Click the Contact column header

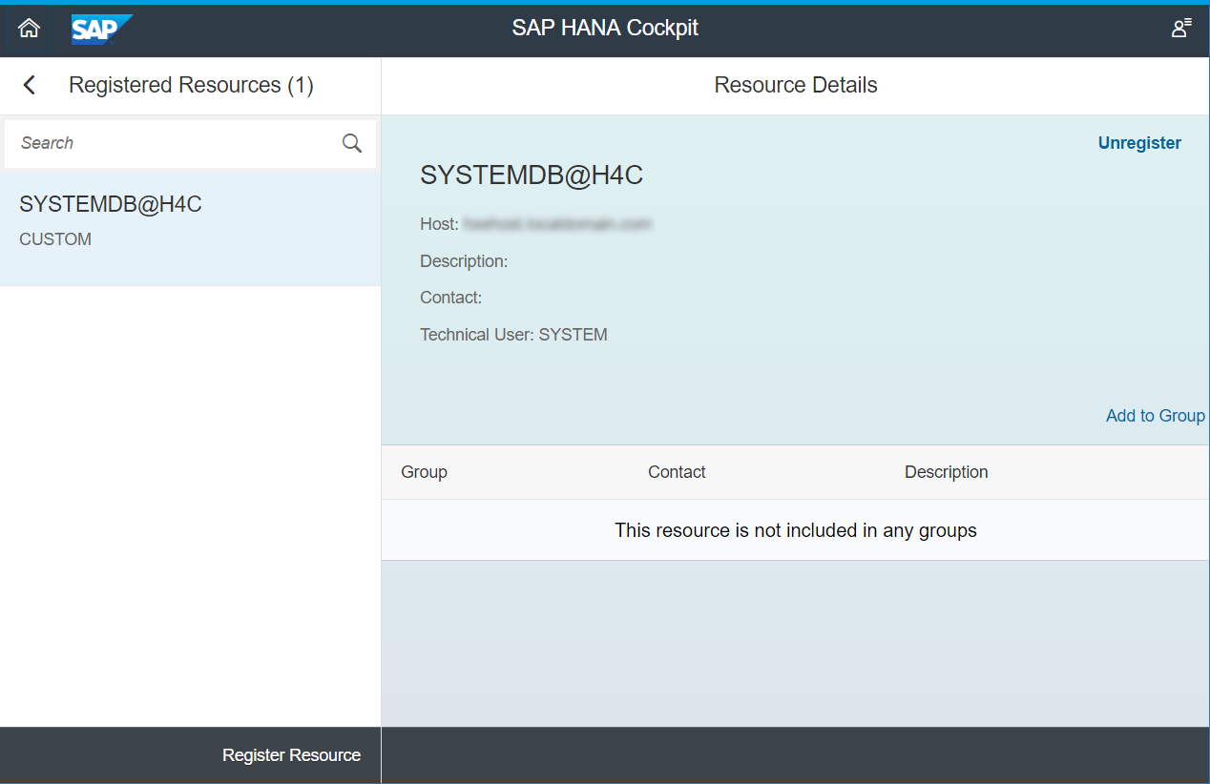[x=677, y=471]
